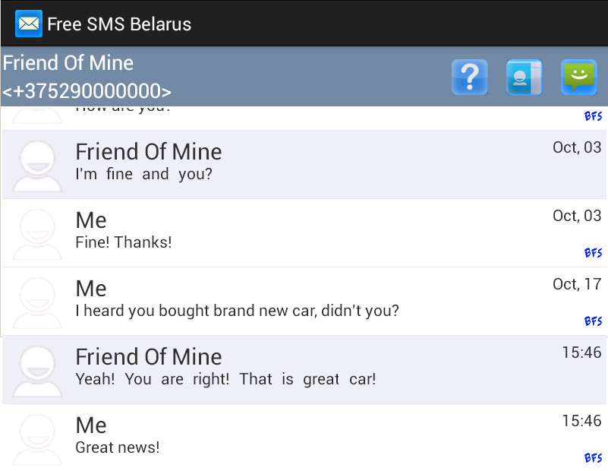
Task: Click the blue question mark help icon
Action: pos(469,77)
